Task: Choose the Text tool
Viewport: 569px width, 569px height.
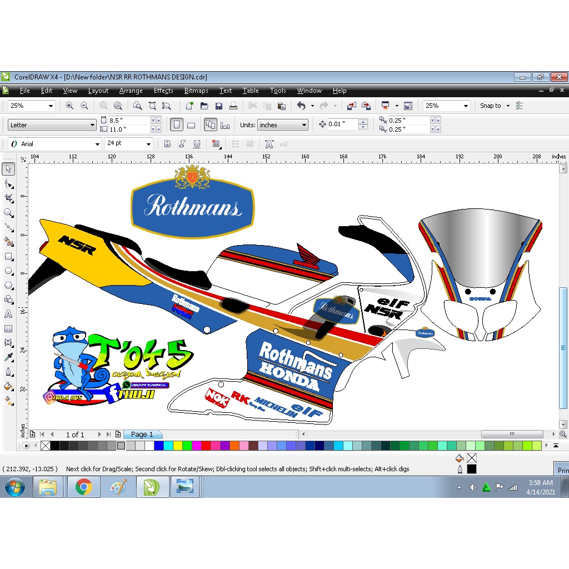Action: (8, 315)
